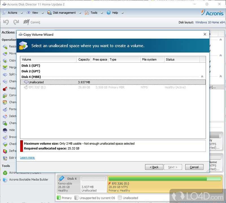This screenshot has height=203, width=226.
Task: Open the Learn more link
Action: tap(27, 158)
